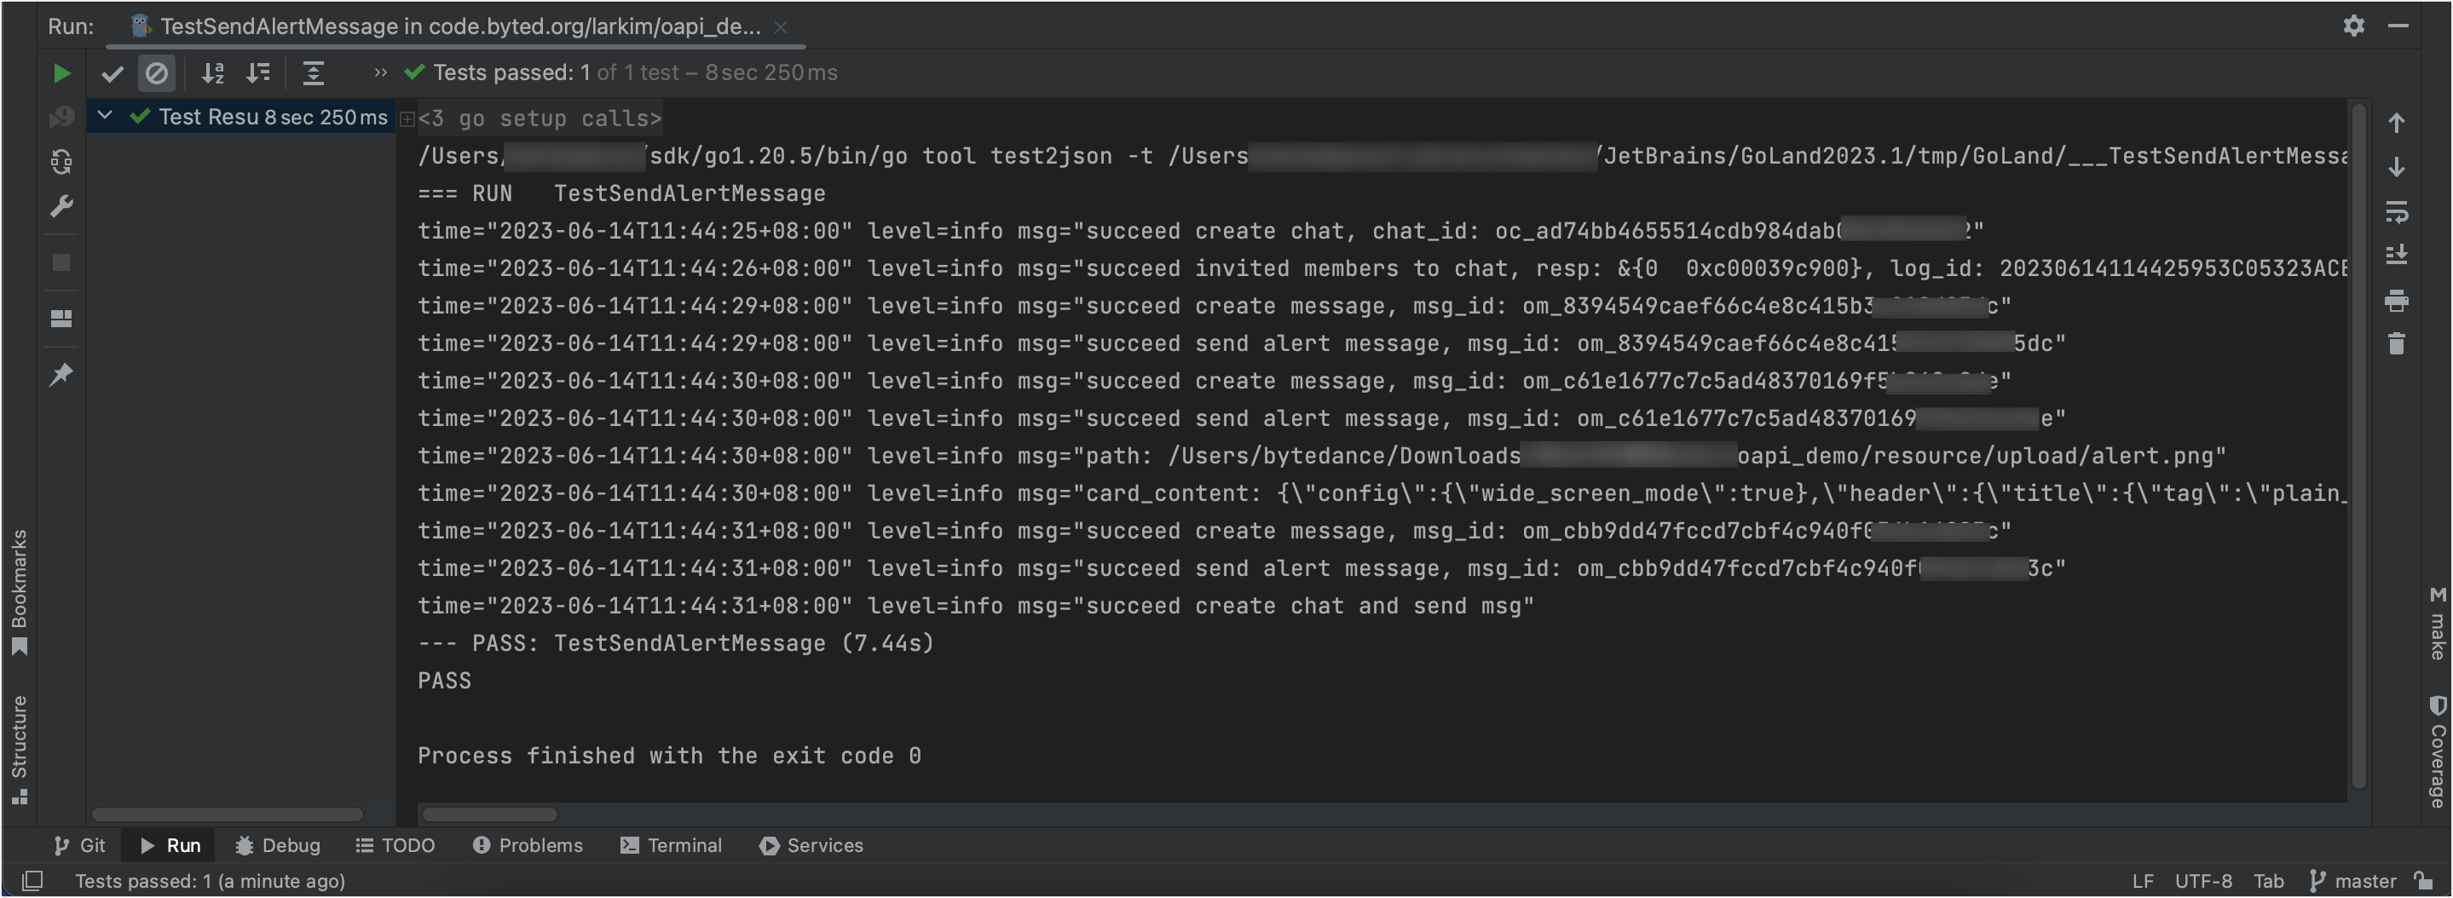Open the toolbar overflow chevron menu
The width and height of the screenshot is (2453, 898).
(x=378, y=72)
